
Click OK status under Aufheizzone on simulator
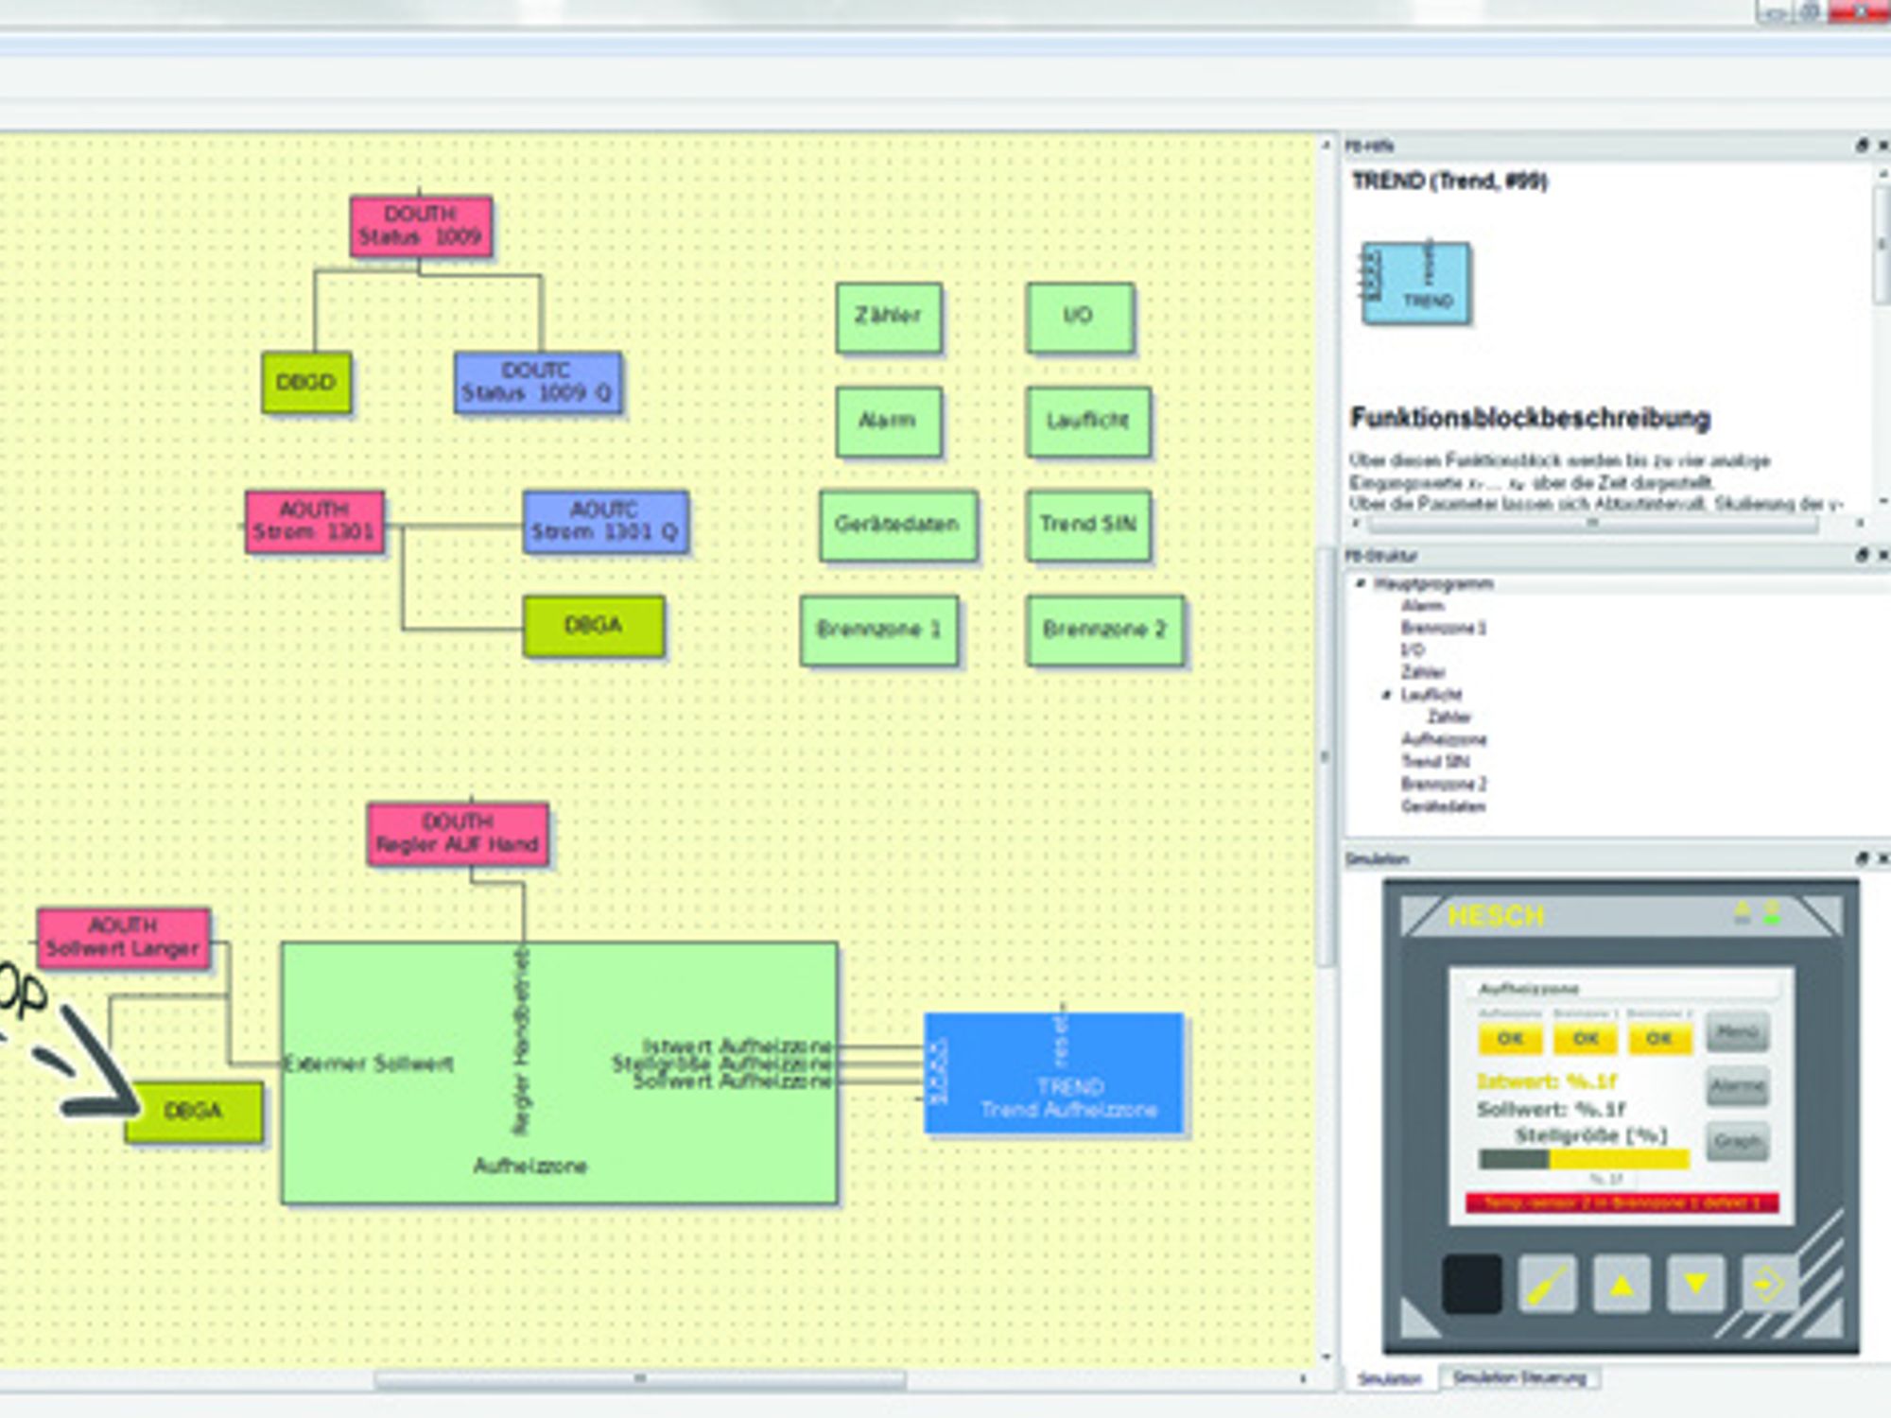point(1510,1039)
